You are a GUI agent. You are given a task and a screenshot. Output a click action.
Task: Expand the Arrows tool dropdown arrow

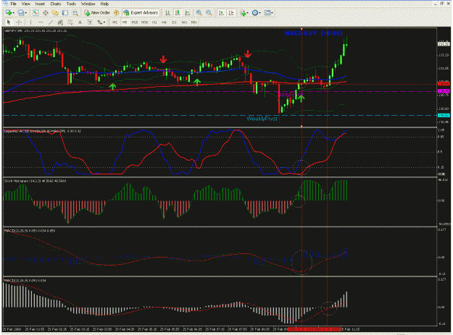[104, 22]
